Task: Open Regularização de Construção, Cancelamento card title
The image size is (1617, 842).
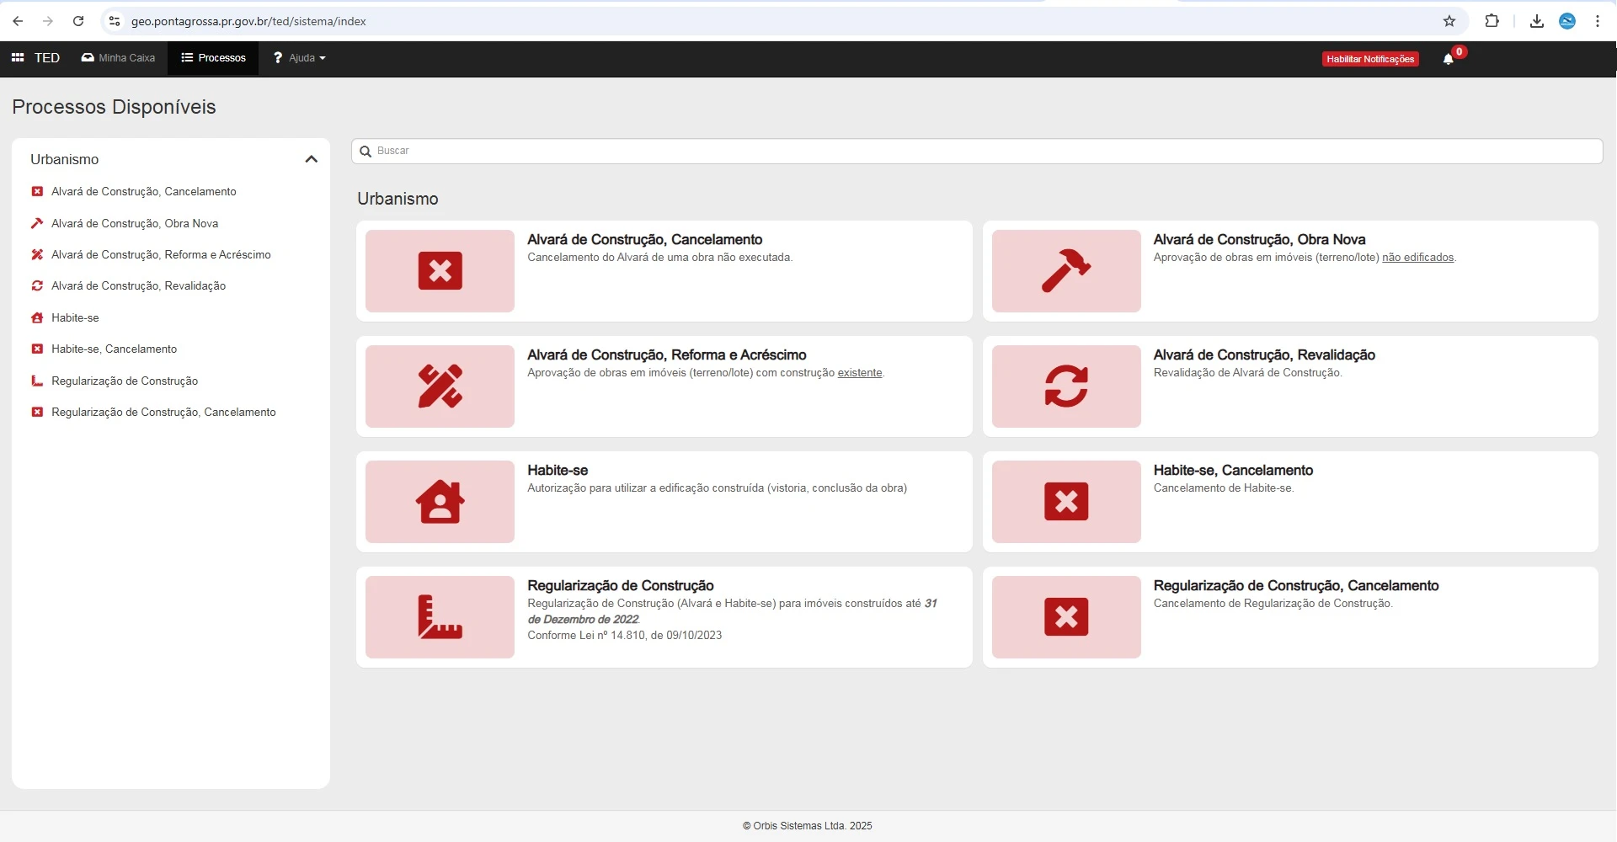Action: pos(1295,586)
